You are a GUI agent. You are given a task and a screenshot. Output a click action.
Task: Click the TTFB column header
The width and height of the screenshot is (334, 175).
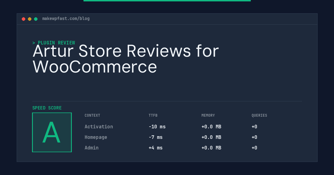click(153, 116)
